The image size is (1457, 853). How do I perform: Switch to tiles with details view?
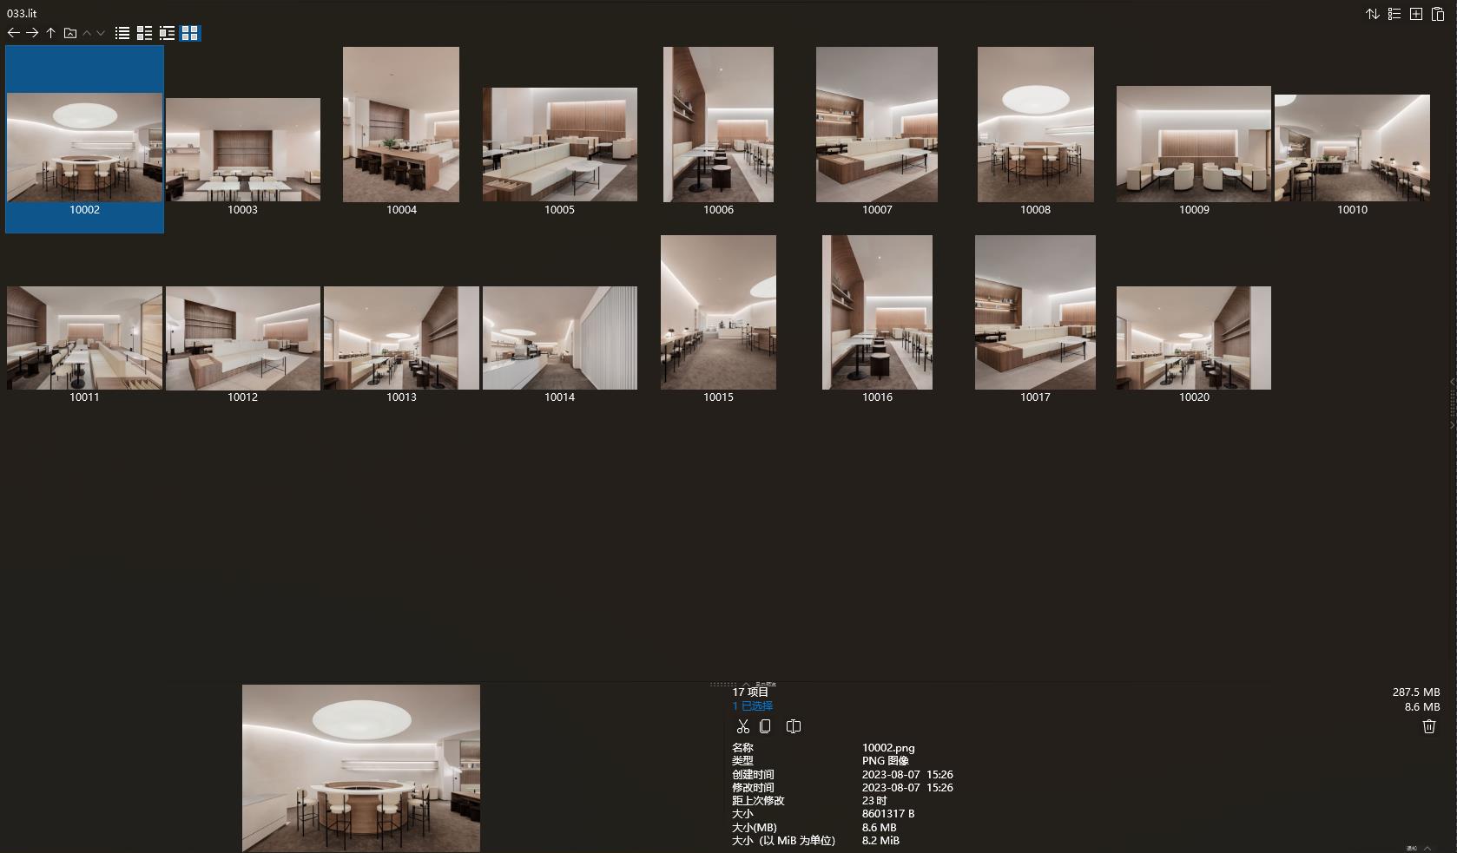coord(167,33)
